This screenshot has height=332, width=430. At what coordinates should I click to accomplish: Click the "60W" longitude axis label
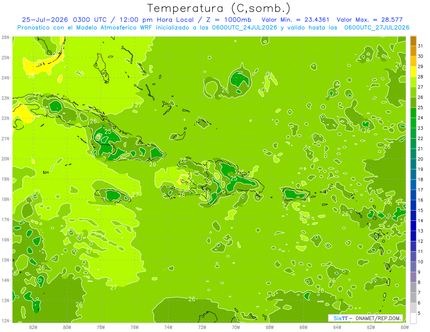(x=405, y=327)
